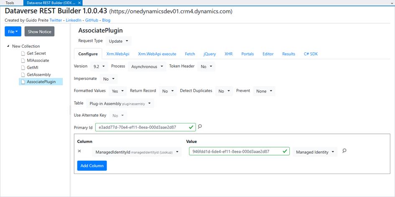Click the AssociatePlugin request title heading

(100, 31)
